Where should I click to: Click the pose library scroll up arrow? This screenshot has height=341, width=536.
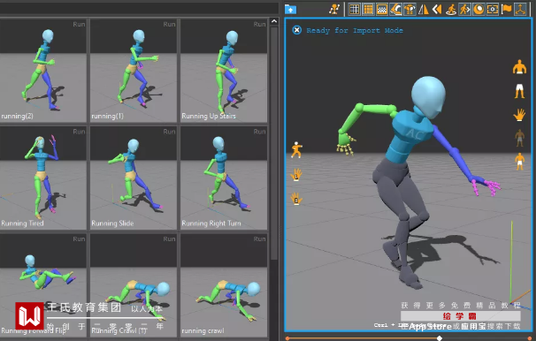[274, 21]
